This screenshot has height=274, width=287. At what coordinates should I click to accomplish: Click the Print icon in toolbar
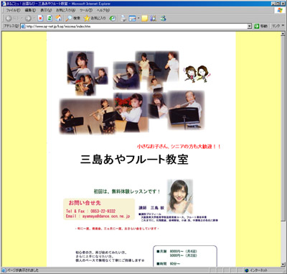(123, 18)
